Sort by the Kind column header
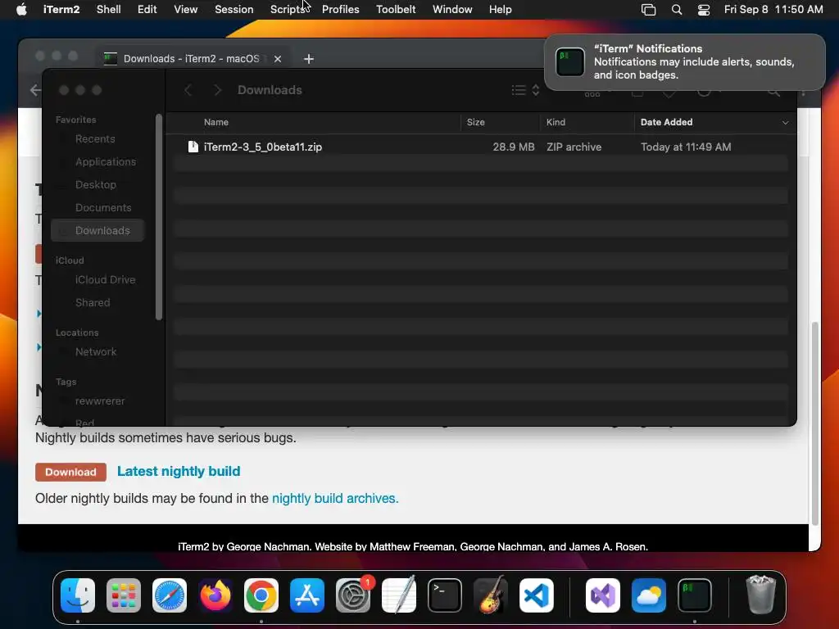The height and width of the screenshot is (629, 839). coord(556,123)
